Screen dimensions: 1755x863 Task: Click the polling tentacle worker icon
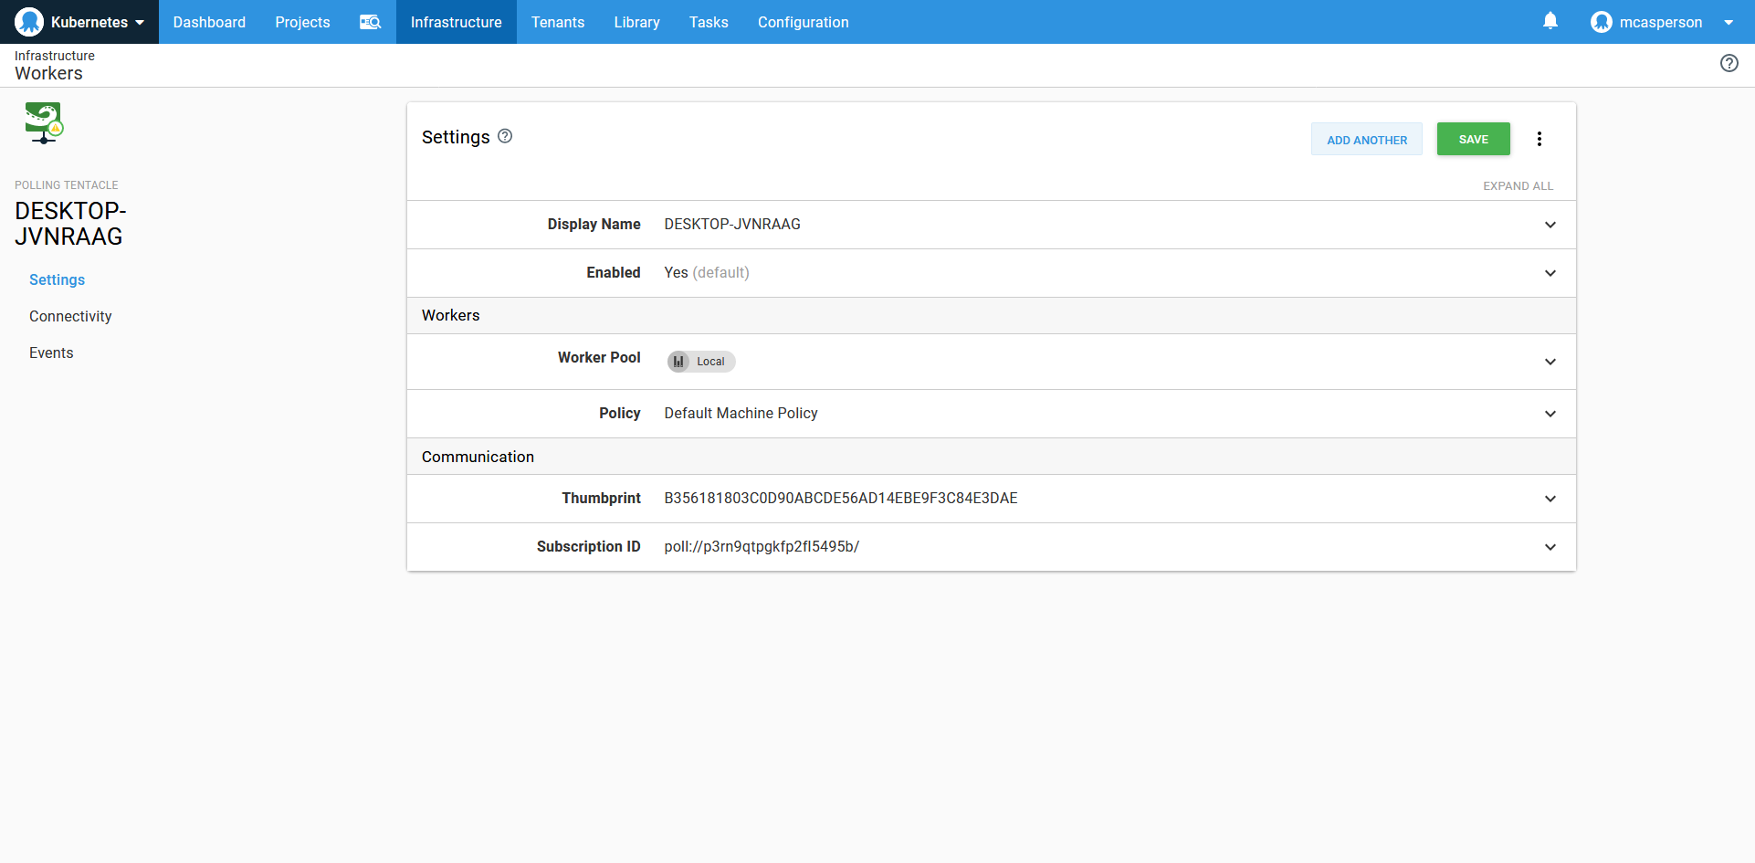43,122
